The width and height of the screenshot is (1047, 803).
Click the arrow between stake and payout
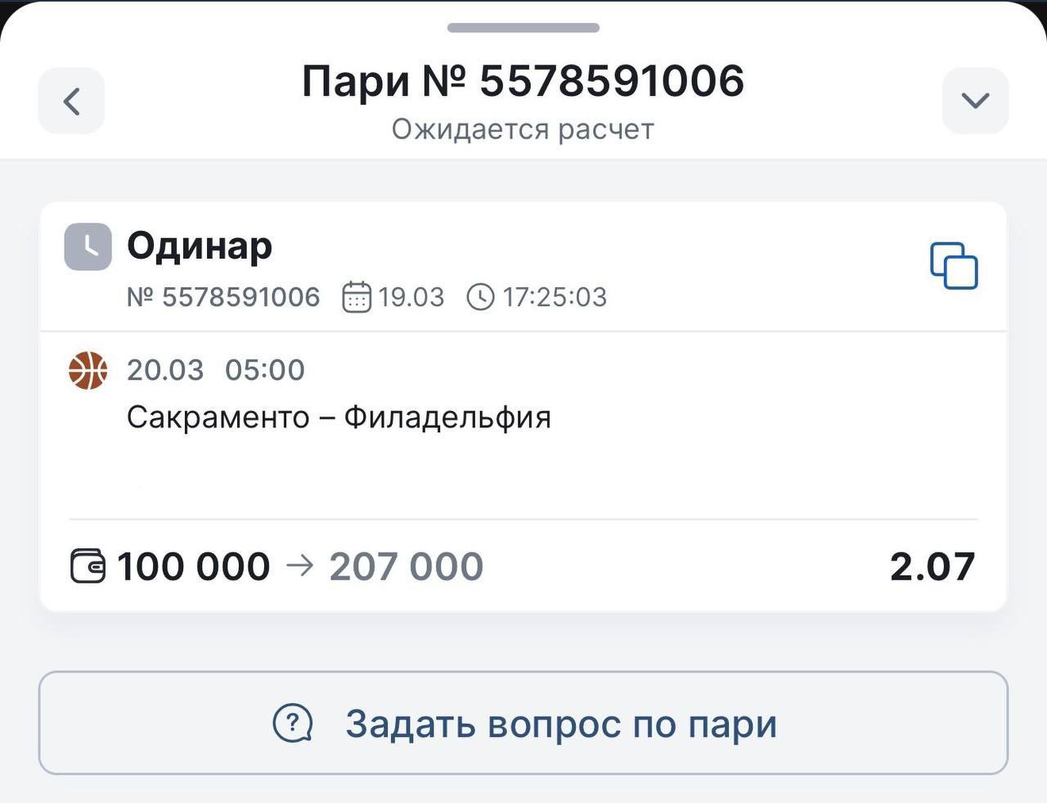[x=300, y=566]
